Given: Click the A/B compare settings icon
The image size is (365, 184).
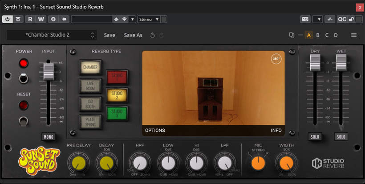Looking at the screenshot, I should click(x=53, y=19).
